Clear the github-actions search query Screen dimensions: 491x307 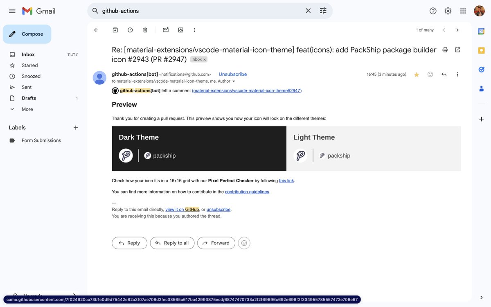point(308,11)
